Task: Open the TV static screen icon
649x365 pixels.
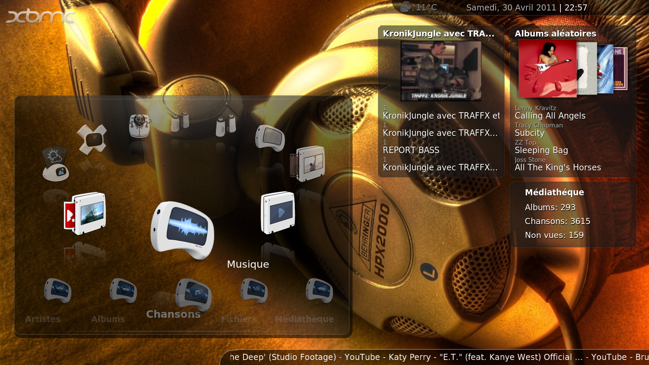Action: [270, 138]
